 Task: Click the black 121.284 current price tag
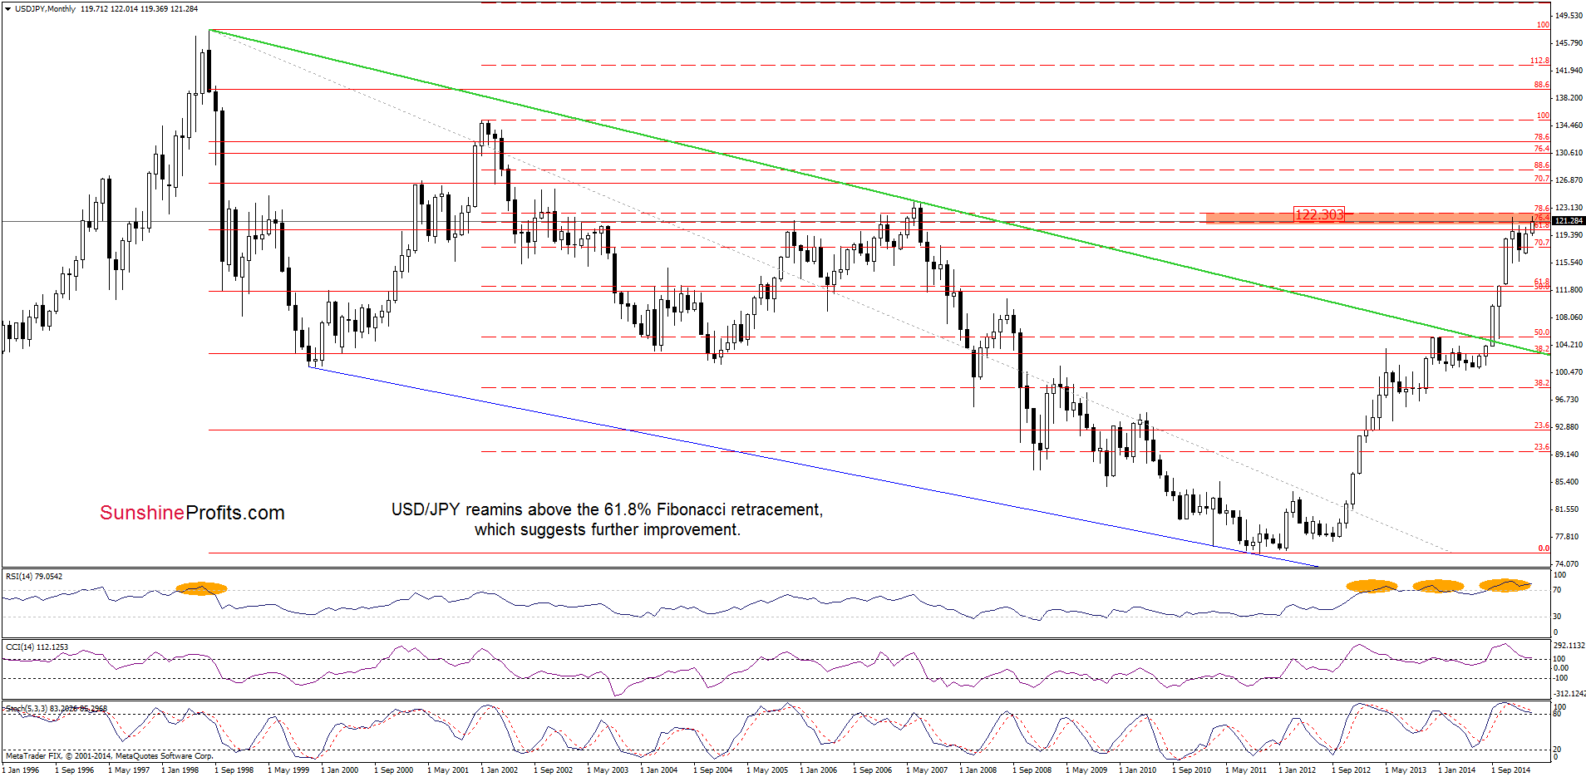[x=1569, y=221]
